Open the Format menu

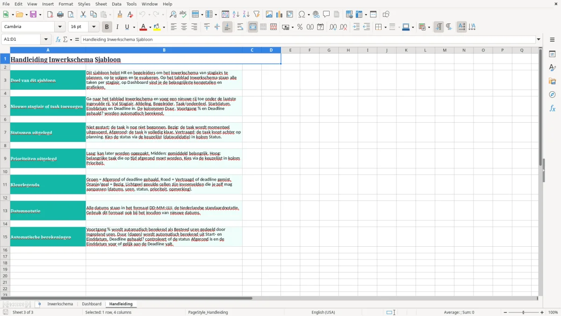(65, 4)
